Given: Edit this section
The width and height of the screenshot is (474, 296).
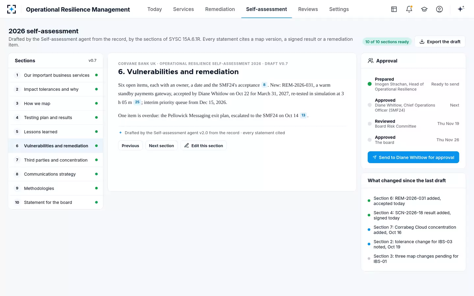Looking at the screenshot, I should (x=203, y=146).
